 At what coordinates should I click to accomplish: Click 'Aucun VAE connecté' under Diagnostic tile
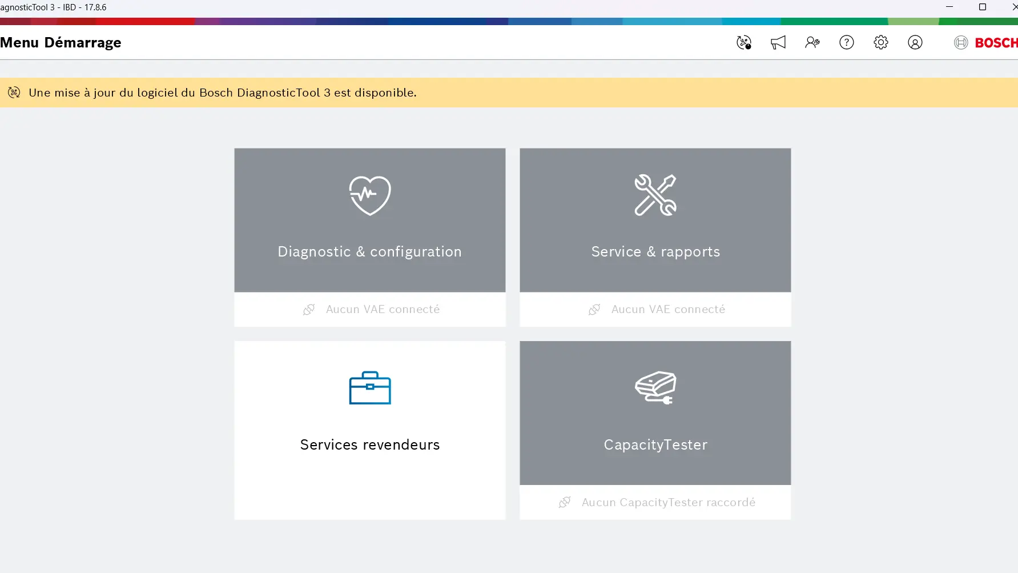coord(383,310)
